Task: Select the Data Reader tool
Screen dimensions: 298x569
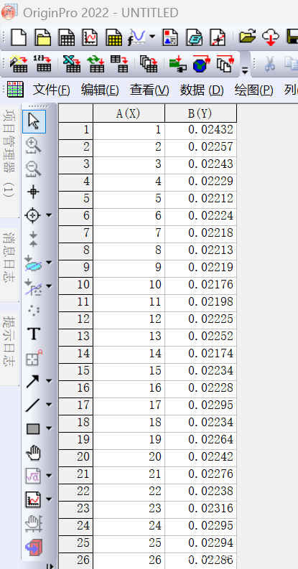Action: [32, 215]
